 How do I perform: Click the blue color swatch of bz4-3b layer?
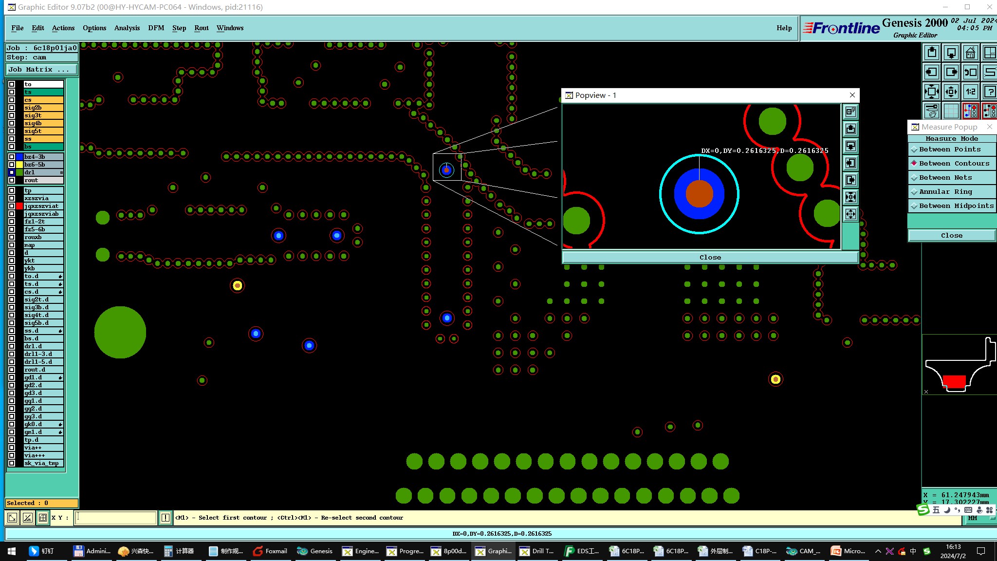pyautogui.click(x=19, y=157)
